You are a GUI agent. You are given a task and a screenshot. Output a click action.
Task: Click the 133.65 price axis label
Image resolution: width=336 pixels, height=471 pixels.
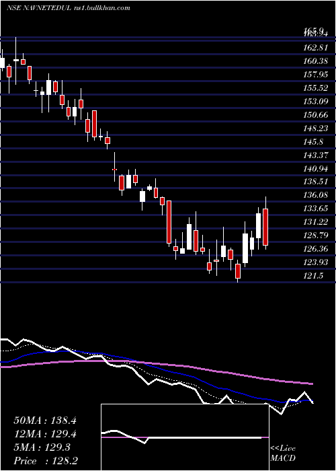[x=317, y=209]
